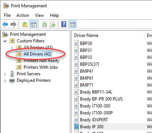Refresh the view with green arrow icon
The image size is (152, 133).
point(44,24)
